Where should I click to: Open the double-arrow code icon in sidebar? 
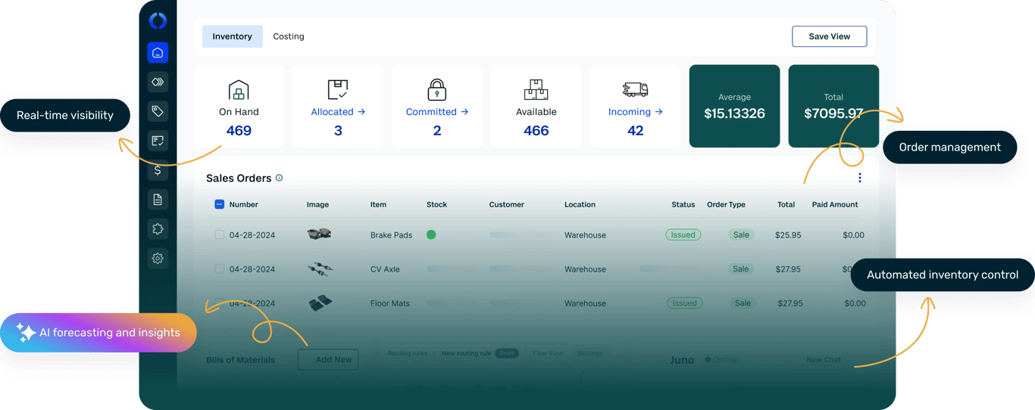(x=158, y=82)
